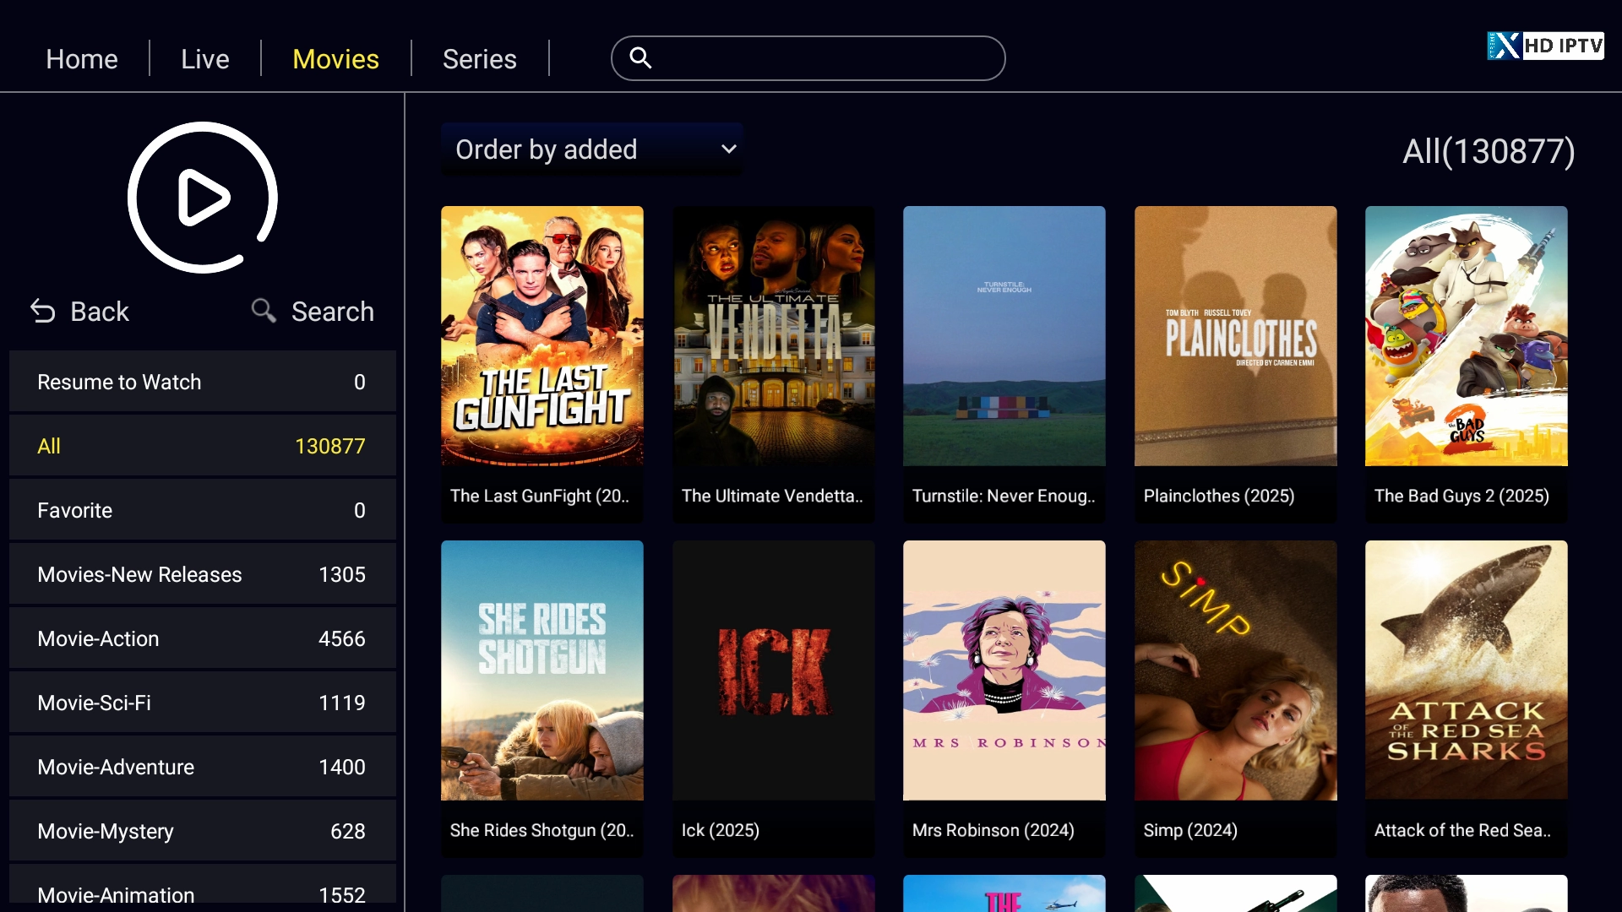Click the title 'Plainclothes (2025)'
1622x912 pixels.
click(x=1219, y=496)
